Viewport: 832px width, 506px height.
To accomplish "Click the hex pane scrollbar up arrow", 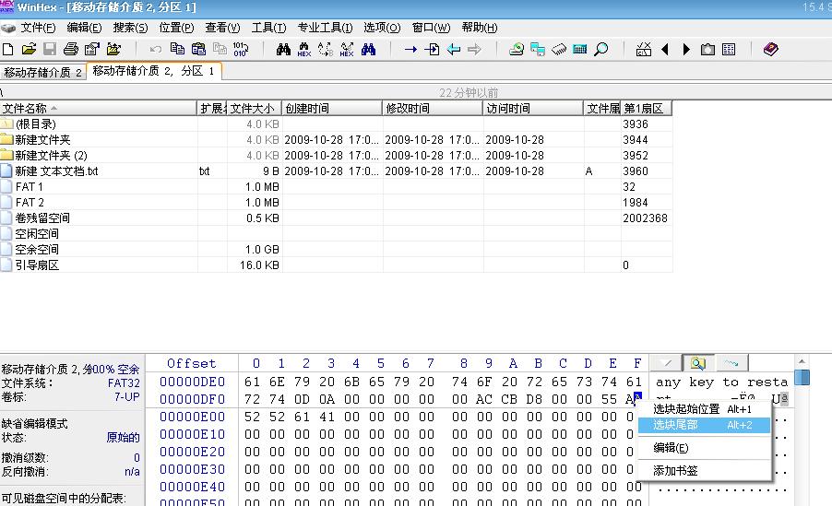I will pyautogui.click(x=802, y=361).
